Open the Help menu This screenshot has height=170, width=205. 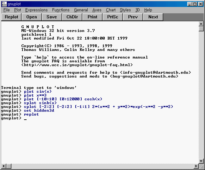pos(148,10)
